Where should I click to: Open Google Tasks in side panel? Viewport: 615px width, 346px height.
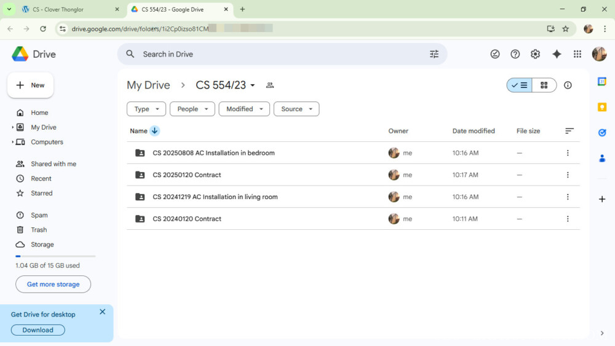pos(602,133)
